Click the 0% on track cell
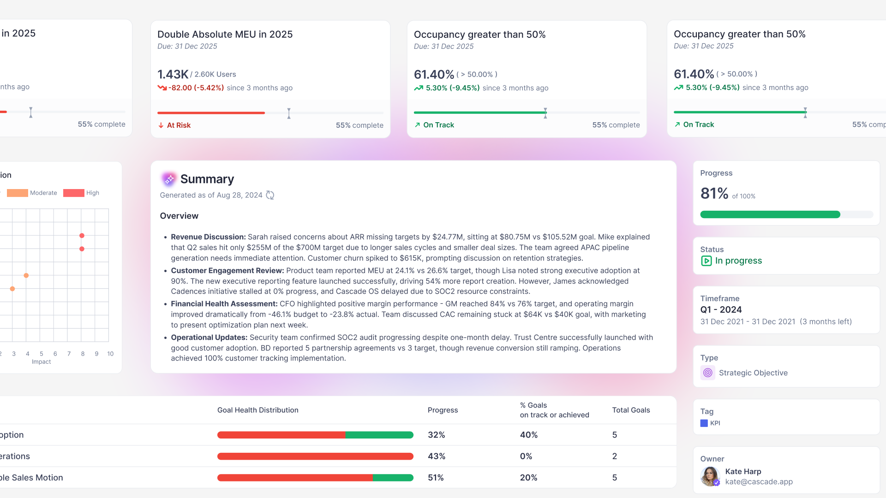Screen dimensions: 886x498 point(526,456)
